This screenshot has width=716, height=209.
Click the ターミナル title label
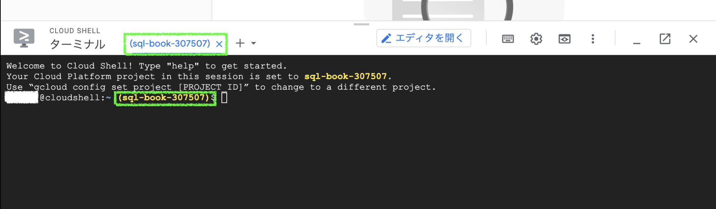[77, 44]
